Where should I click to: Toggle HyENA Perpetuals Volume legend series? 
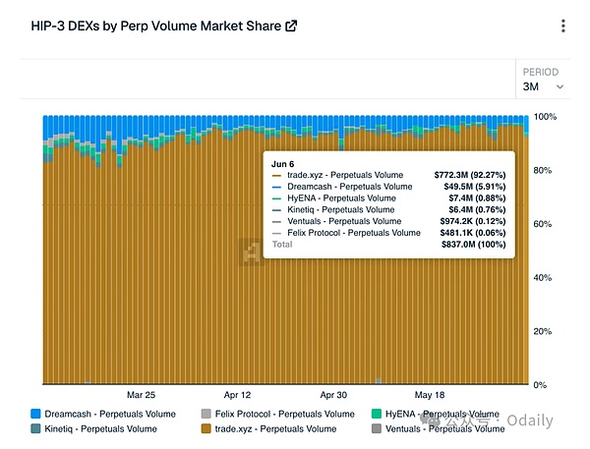click(436, 414)
